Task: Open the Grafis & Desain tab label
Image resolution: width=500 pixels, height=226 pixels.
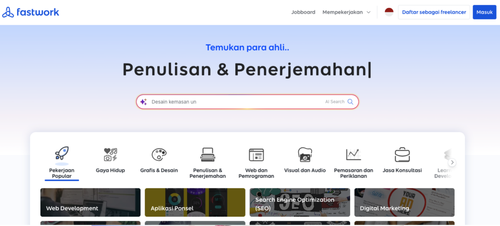Action: 159,170
